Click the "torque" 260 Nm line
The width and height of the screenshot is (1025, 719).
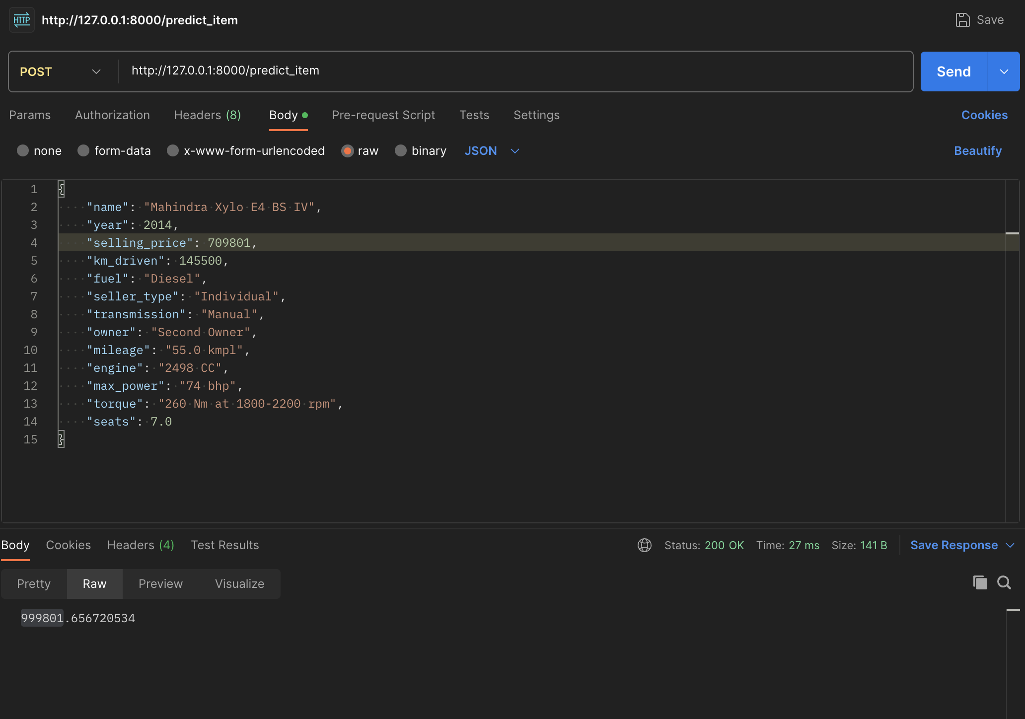pyautogui.click(x=531, y=404)
